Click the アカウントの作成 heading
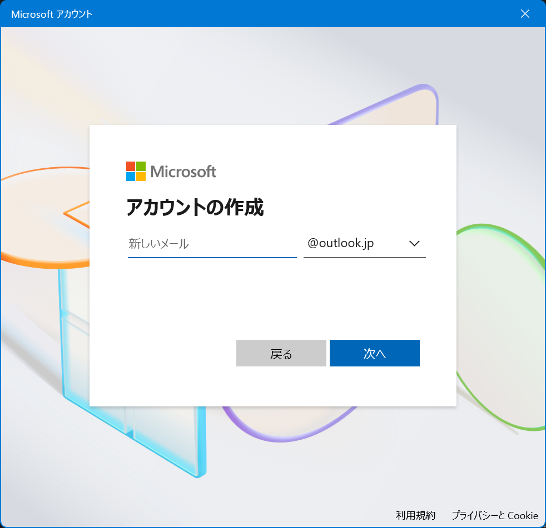Viewport: 546px width, 528px height. tap(195, 207)
